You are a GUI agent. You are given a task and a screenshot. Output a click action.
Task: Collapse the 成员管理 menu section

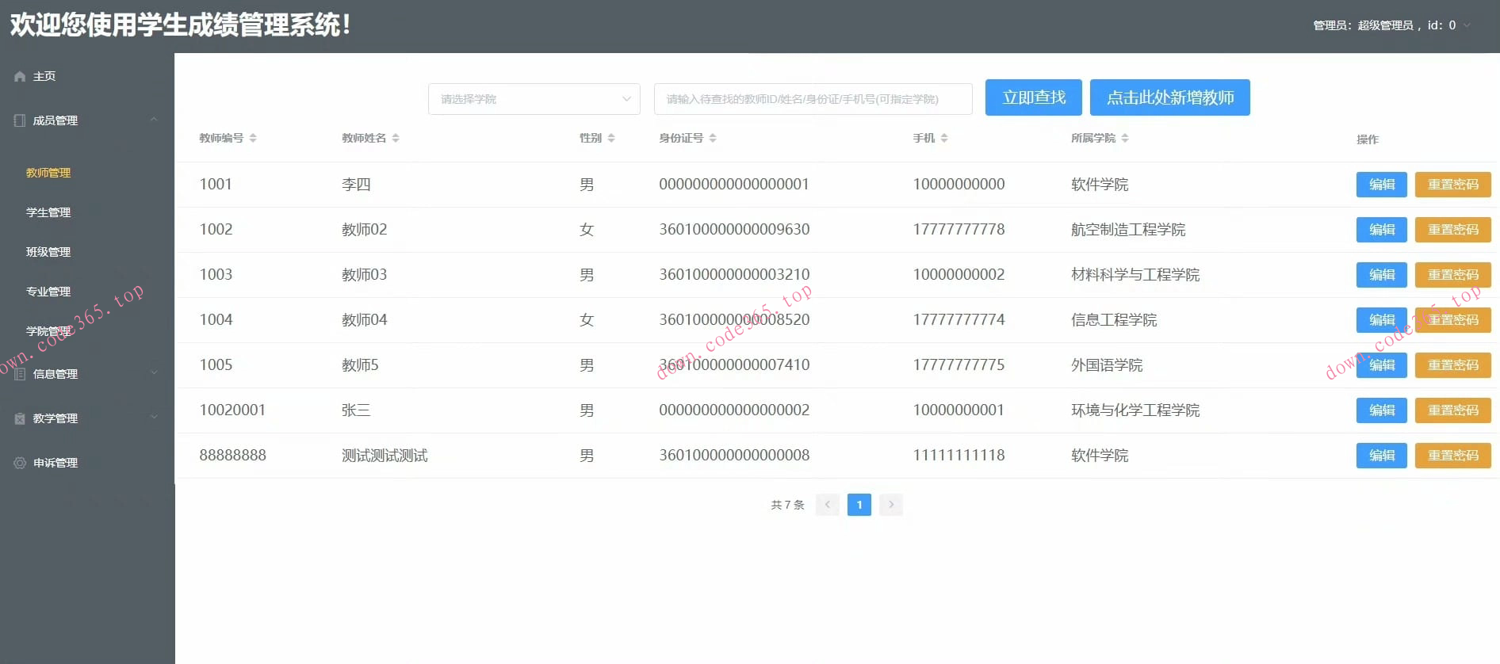point(154,120)
